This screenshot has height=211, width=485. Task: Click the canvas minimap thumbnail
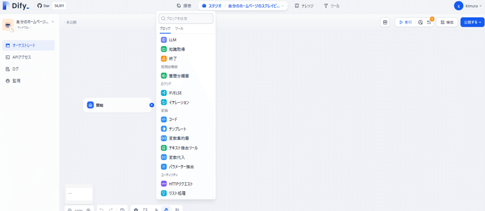pyautogui.click(x=79, y=193)
